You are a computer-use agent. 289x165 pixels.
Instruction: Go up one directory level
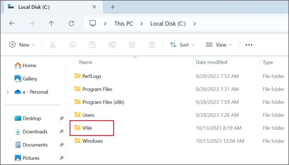(x=51, y=23)
